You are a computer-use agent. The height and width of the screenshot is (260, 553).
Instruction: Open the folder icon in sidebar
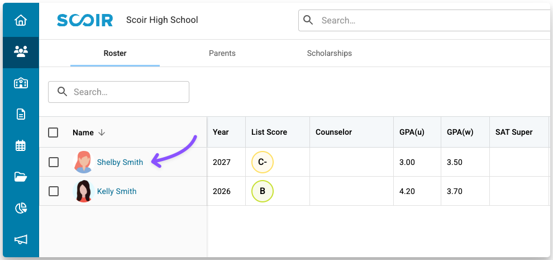click(21, 177)
